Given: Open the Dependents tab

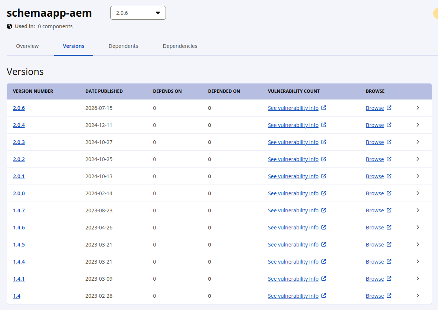Looking at the screenshot, I should pos(123,46).
